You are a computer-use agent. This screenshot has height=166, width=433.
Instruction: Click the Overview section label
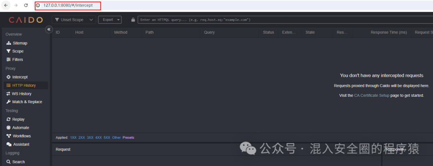14,34
